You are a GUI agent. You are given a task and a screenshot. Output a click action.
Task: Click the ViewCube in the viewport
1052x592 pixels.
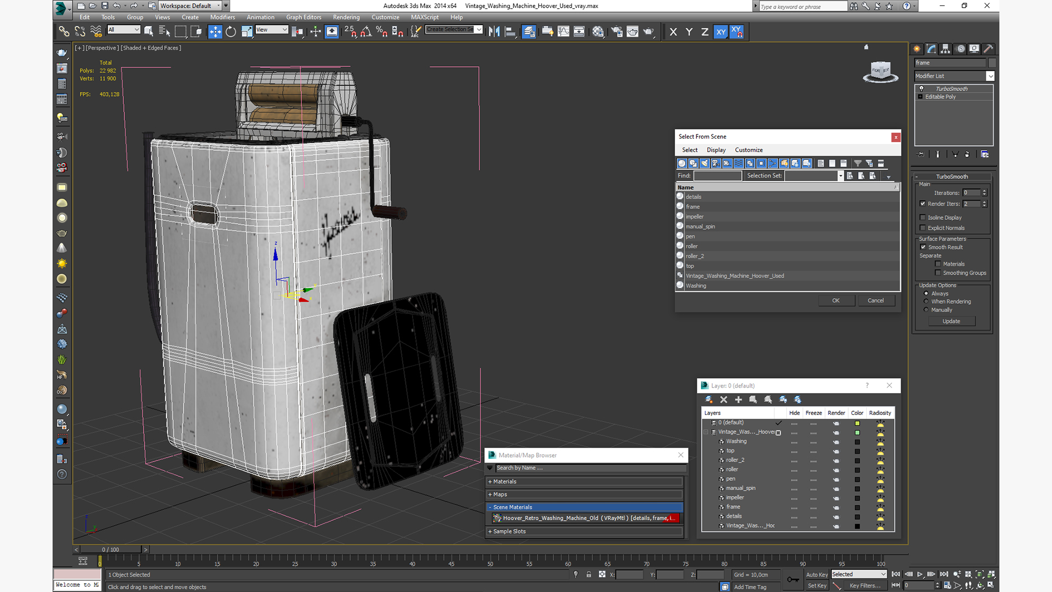click(881, 71)
